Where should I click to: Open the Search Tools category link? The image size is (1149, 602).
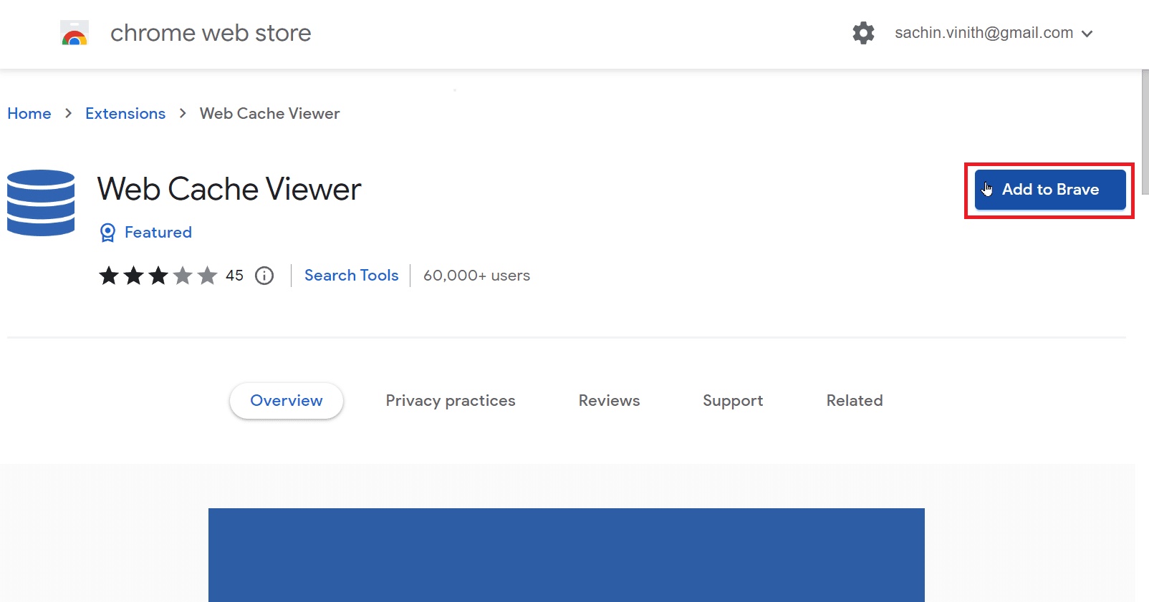coord(351,276)
